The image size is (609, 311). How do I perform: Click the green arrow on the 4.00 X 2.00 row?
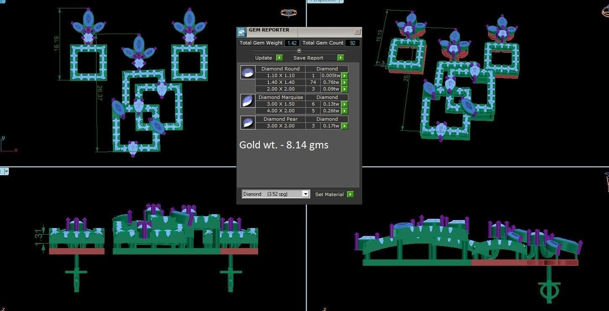(x=345, y=111)
